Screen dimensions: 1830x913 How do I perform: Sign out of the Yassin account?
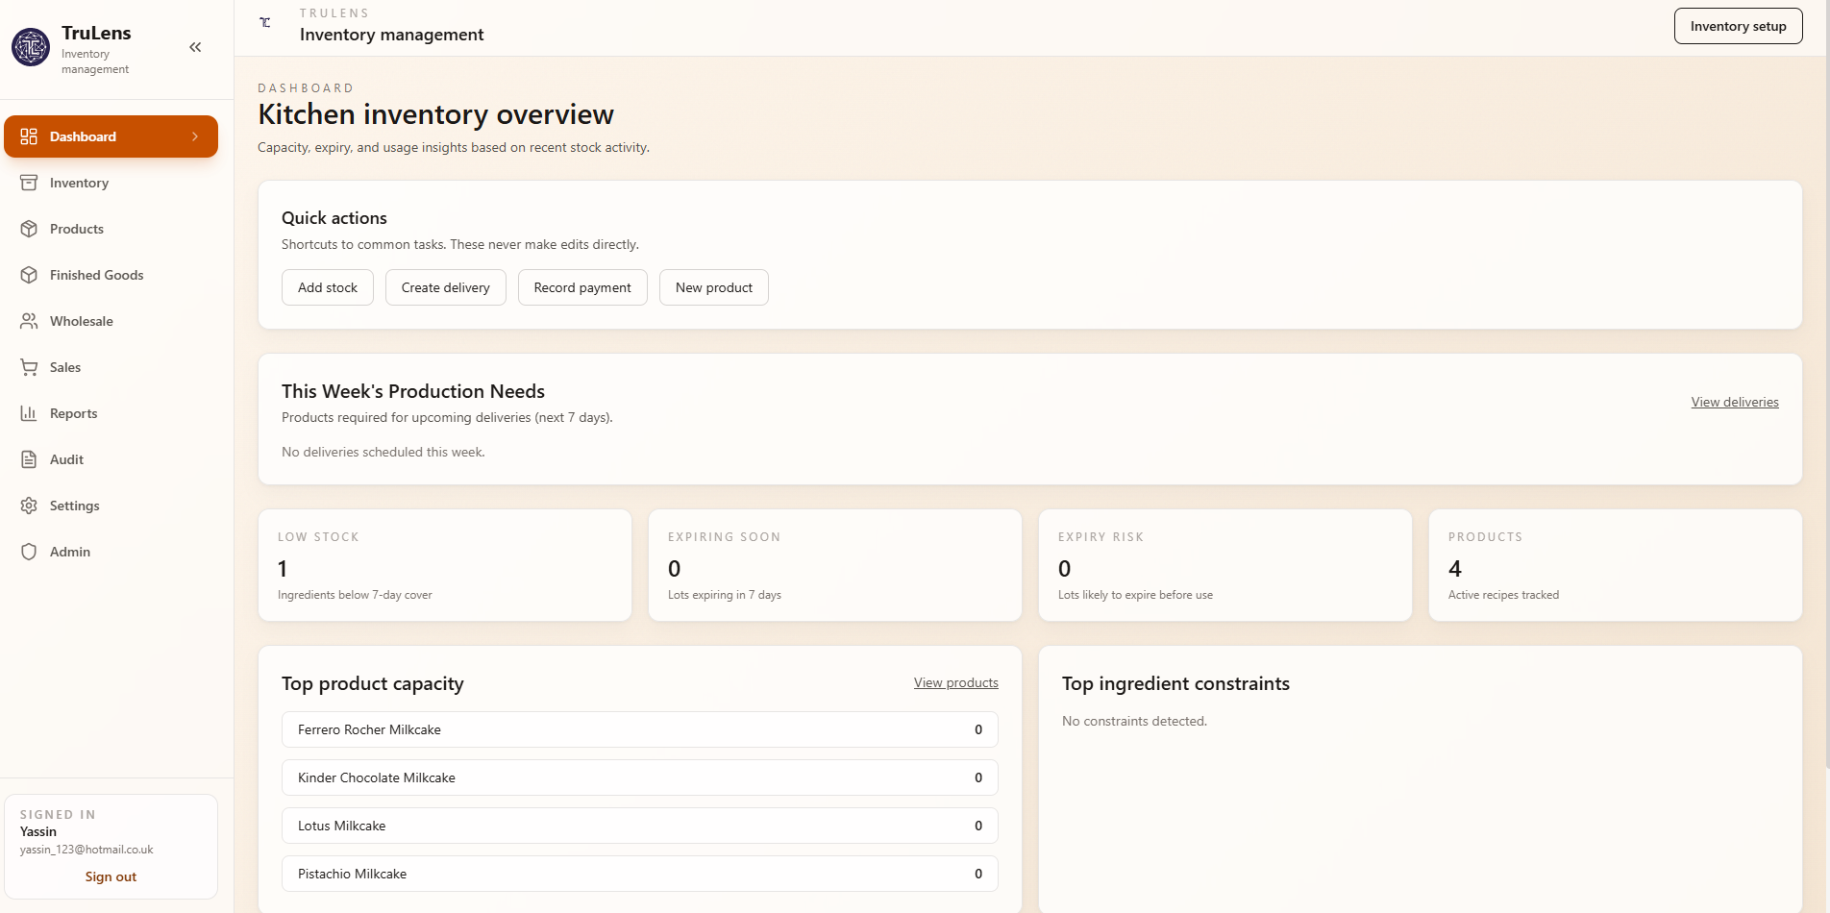click(110, 876)
